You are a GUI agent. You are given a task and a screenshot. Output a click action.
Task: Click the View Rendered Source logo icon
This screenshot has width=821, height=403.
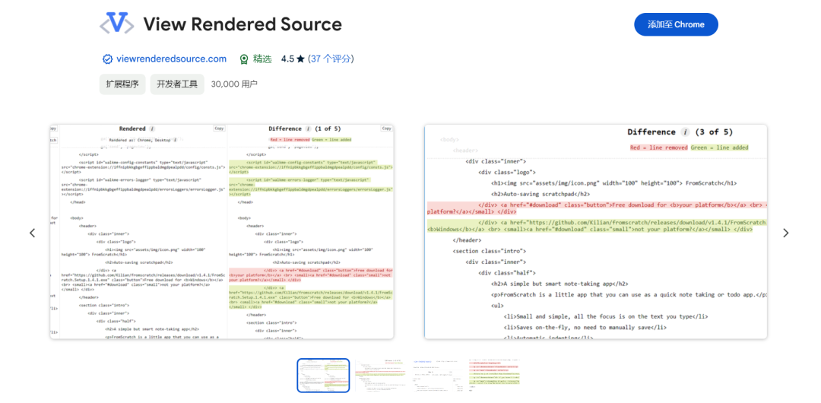[x=116, y=24]
